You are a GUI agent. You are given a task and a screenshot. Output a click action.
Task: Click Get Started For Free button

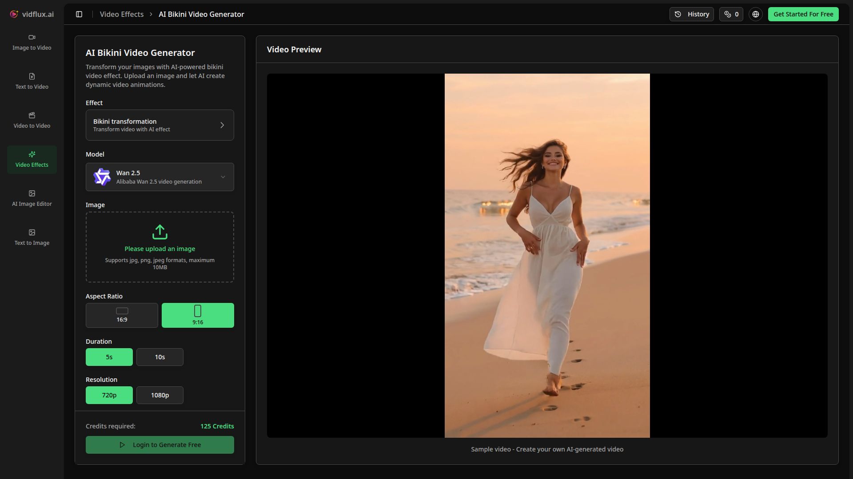coord(803,14)
